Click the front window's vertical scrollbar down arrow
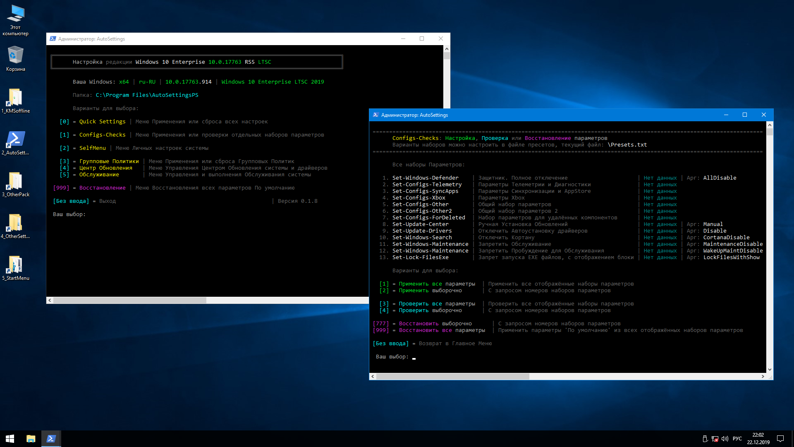This screenshot has height=447, width=794. click(x=770, y=370)
